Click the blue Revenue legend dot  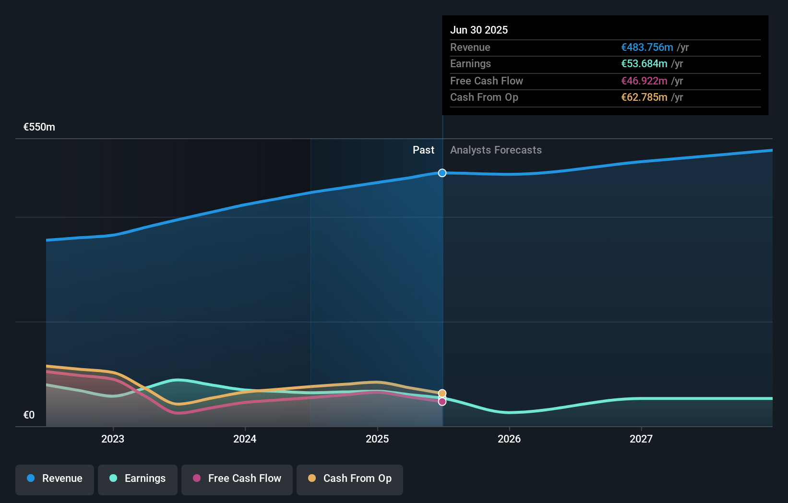click(x=30, y=479)
